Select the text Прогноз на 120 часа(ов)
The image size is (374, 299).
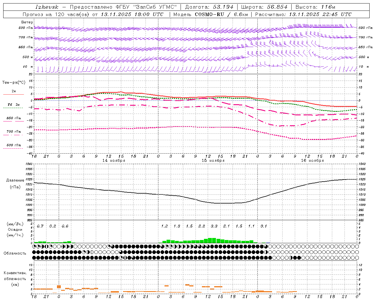pos(56,14)
